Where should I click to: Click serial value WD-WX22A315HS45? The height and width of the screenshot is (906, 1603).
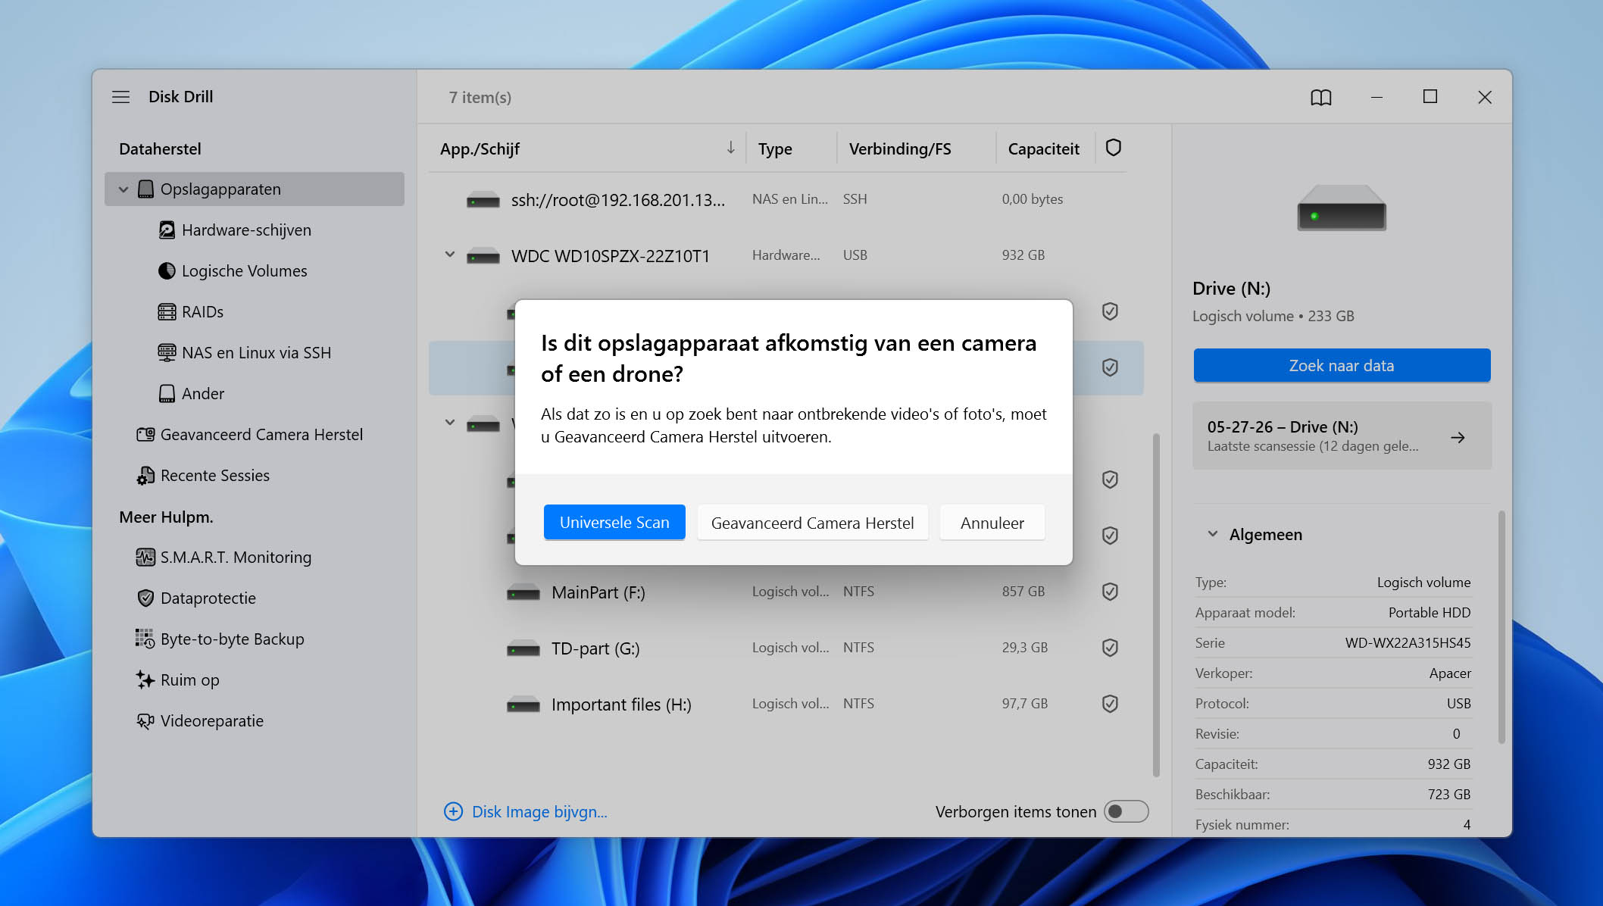click(x=1408, y=643)
